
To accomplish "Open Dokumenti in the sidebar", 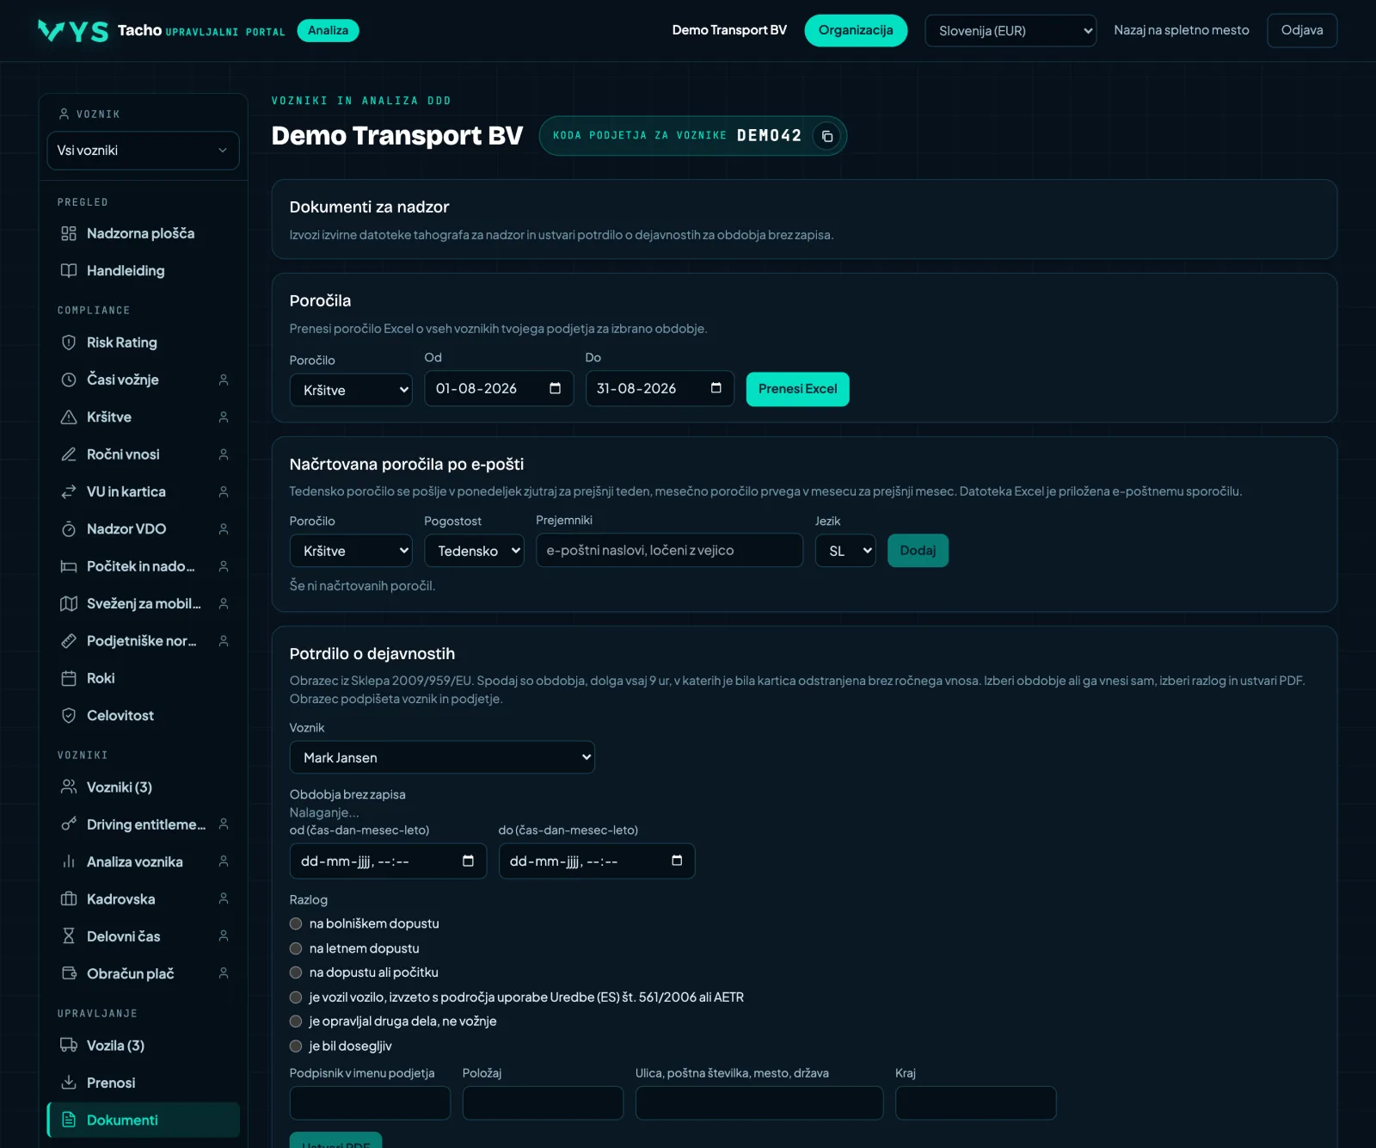I will point(143,1120).
